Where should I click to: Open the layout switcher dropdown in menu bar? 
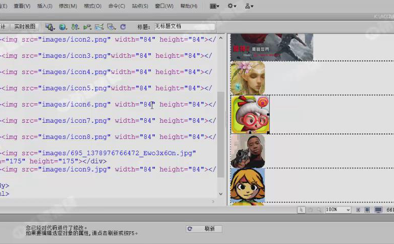point(214,6)
